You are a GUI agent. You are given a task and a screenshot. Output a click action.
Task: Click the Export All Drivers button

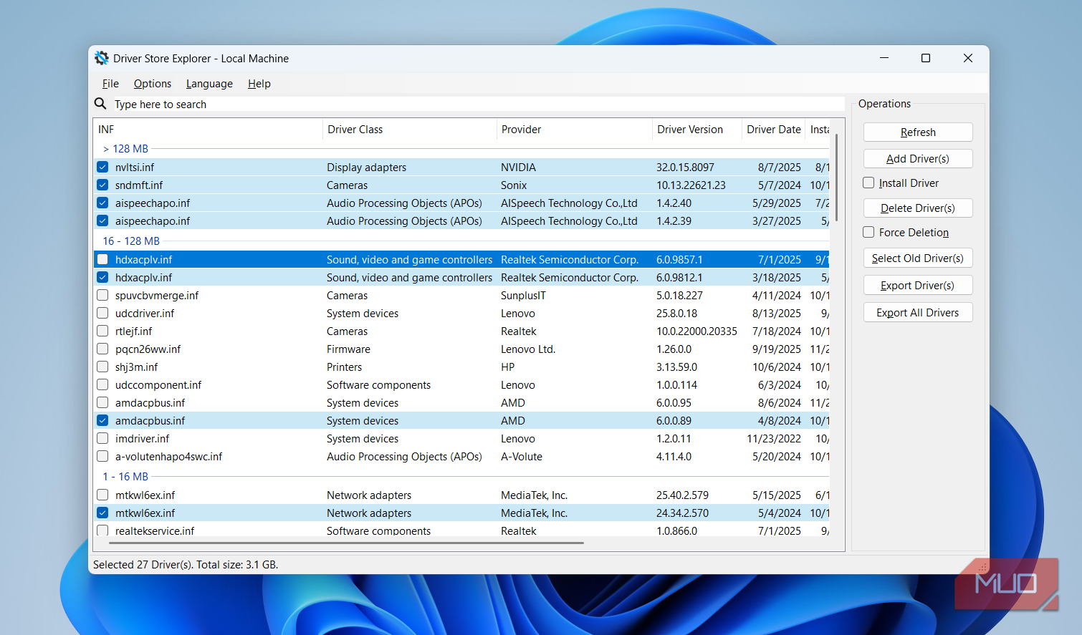click(917, 313)
